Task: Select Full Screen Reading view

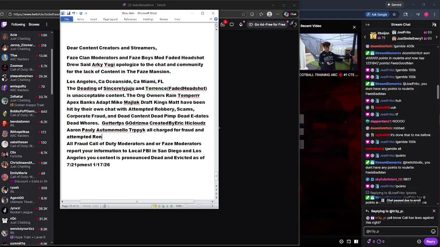Action: 159,206
